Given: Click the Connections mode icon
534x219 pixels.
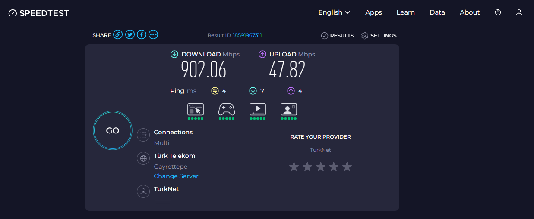Looking at the screenshot, I should (143, 135).
